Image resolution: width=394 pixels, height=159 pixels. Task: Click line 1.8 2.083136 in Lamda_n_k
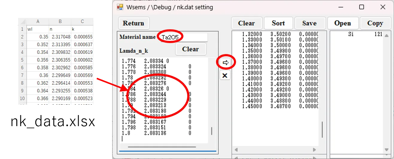156,133
